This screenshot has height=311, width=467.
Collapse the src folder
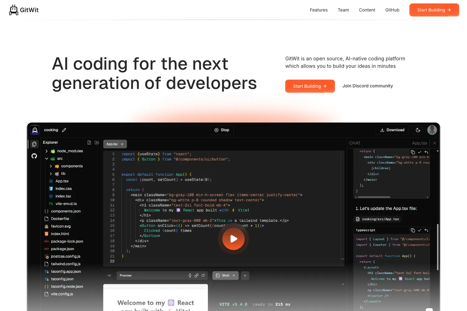46,159
